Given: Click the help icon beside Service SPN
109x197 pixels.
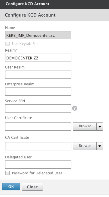Looking at the screenshot, I should click(x=75, y=108).
